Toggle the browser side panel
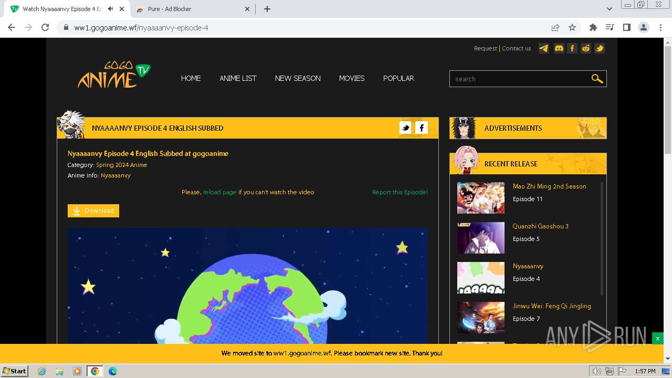 point(627,27)
